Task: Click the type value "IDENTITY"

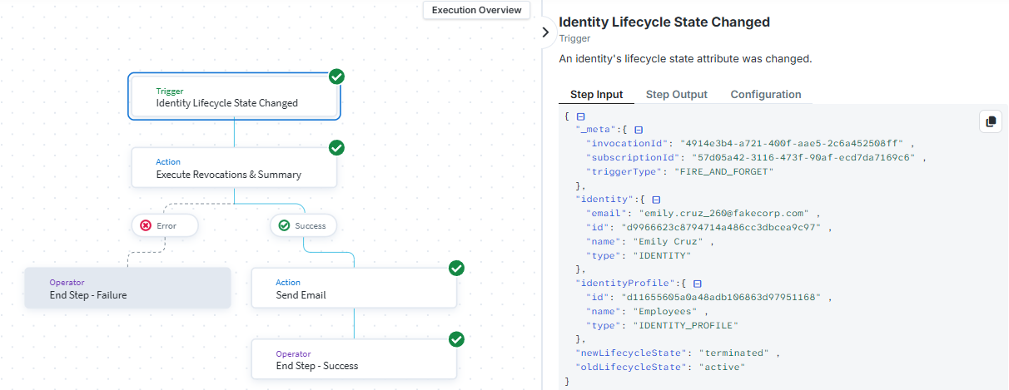Action: coord(663,255)
